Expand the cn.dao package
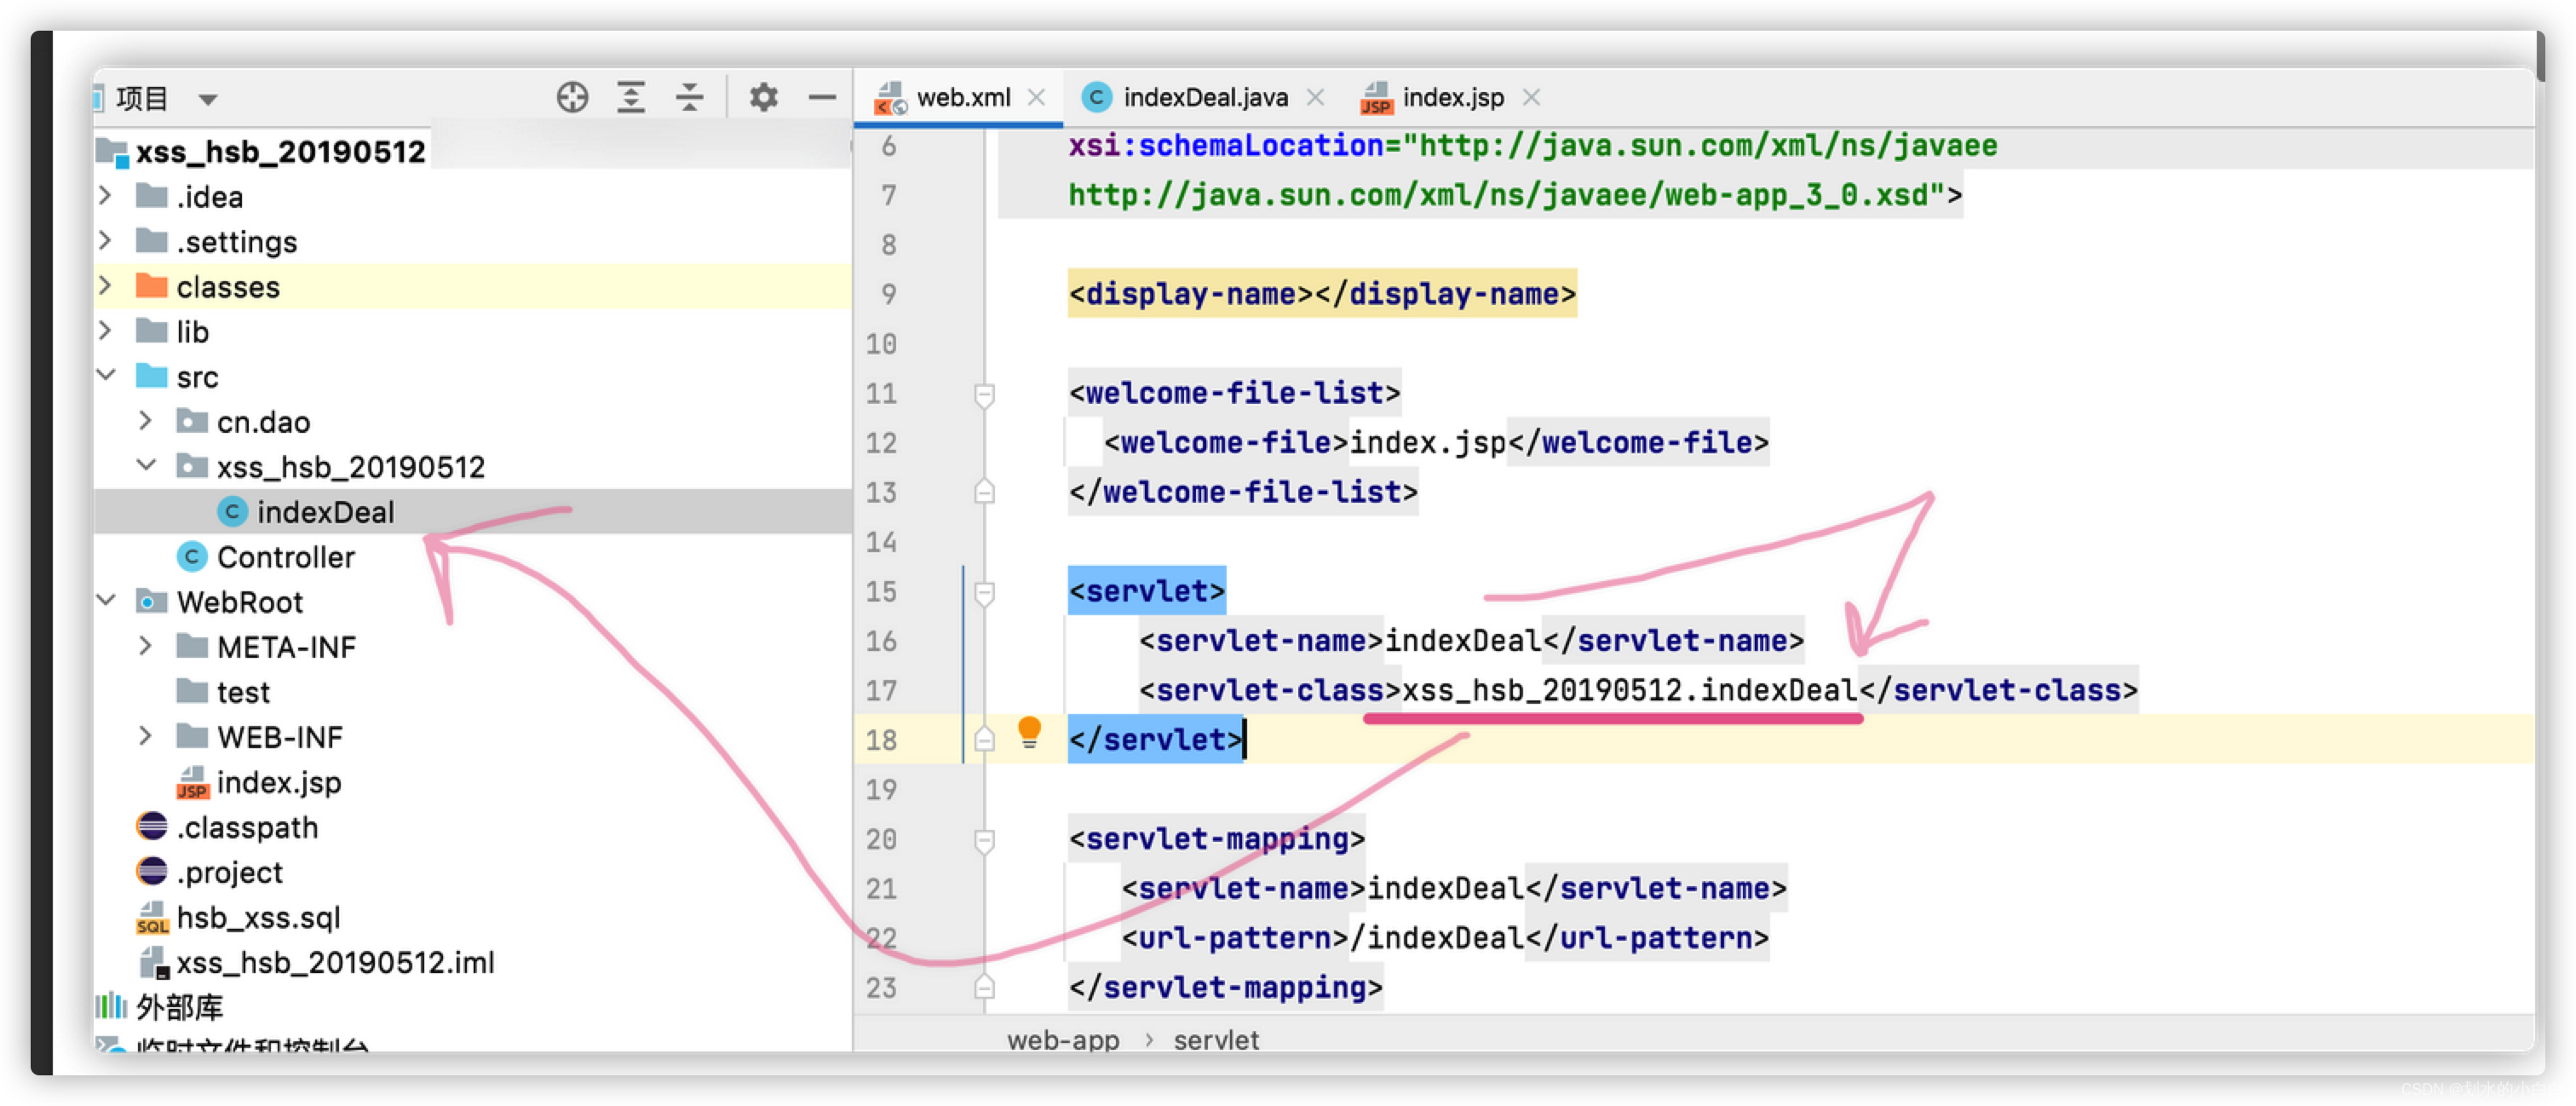The width and height of the screenshot is (2576, 1106). pyautogui.click(x=146, y=420)
